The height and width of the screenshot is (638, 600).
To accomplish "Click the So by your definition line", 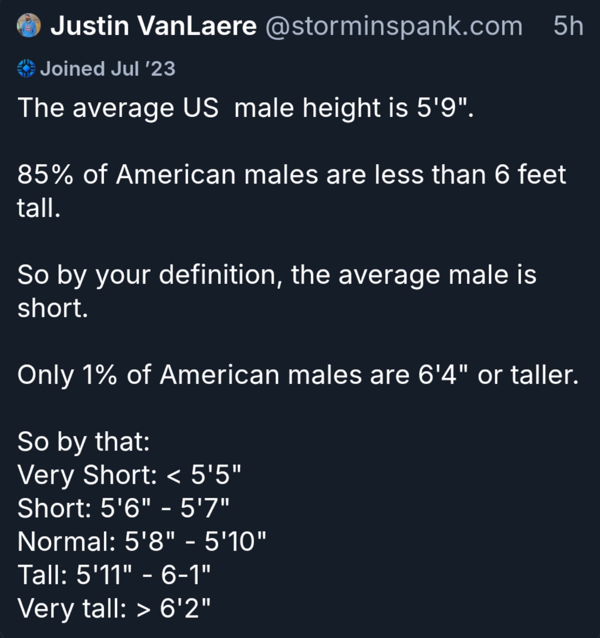I will pyautogui.click(x=277, y=275).
